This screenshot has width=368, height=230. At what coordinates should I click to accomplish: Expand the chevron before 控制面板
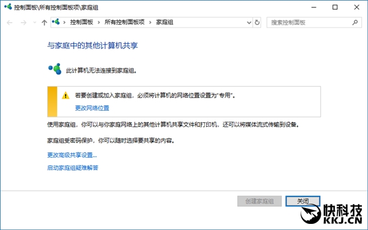64,23
